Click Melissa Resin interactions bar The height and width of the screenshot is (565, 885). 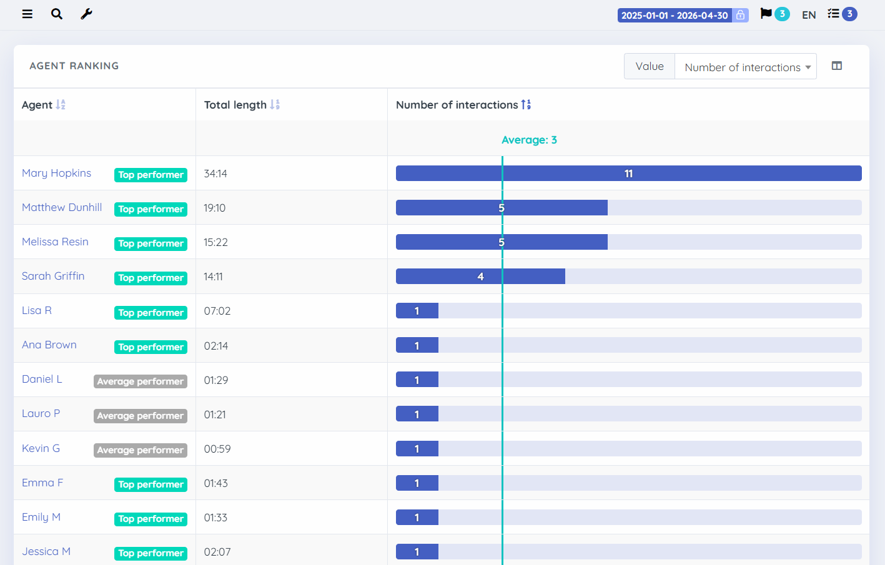click(x=502, y=242)
